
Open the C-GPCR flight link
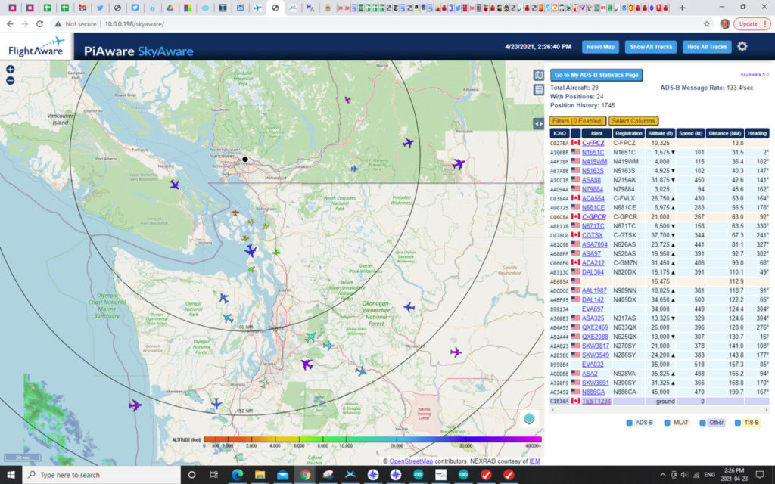click(x=593, y=217)
